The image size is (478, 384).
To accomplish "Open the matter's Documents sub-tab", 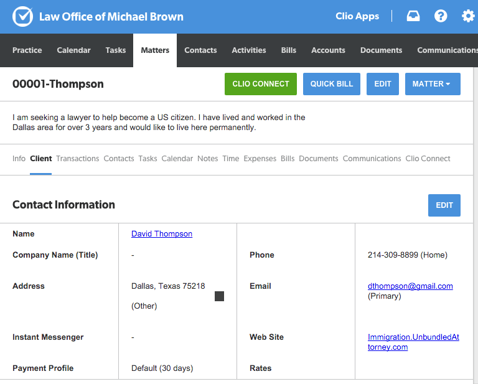I will pos(319,159).
